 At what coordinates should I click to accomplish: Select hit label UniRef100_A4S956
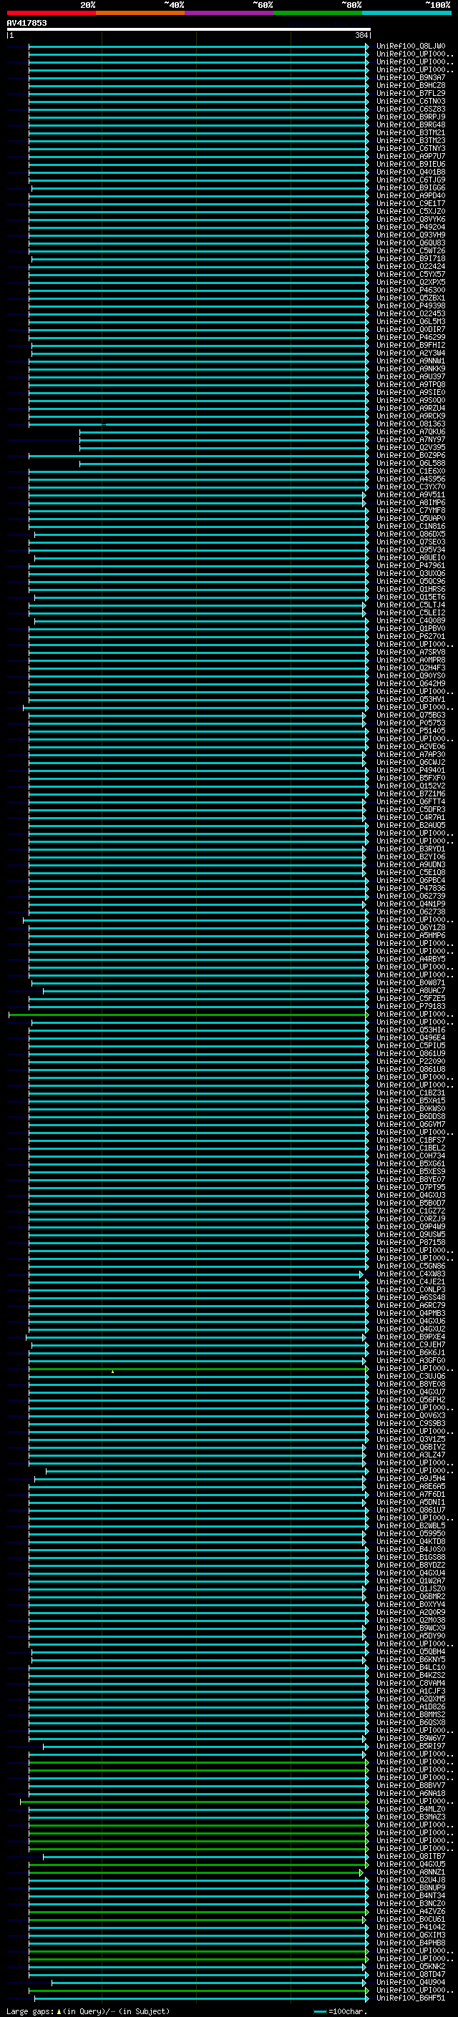pyautogui.click(x=411, y=479)
